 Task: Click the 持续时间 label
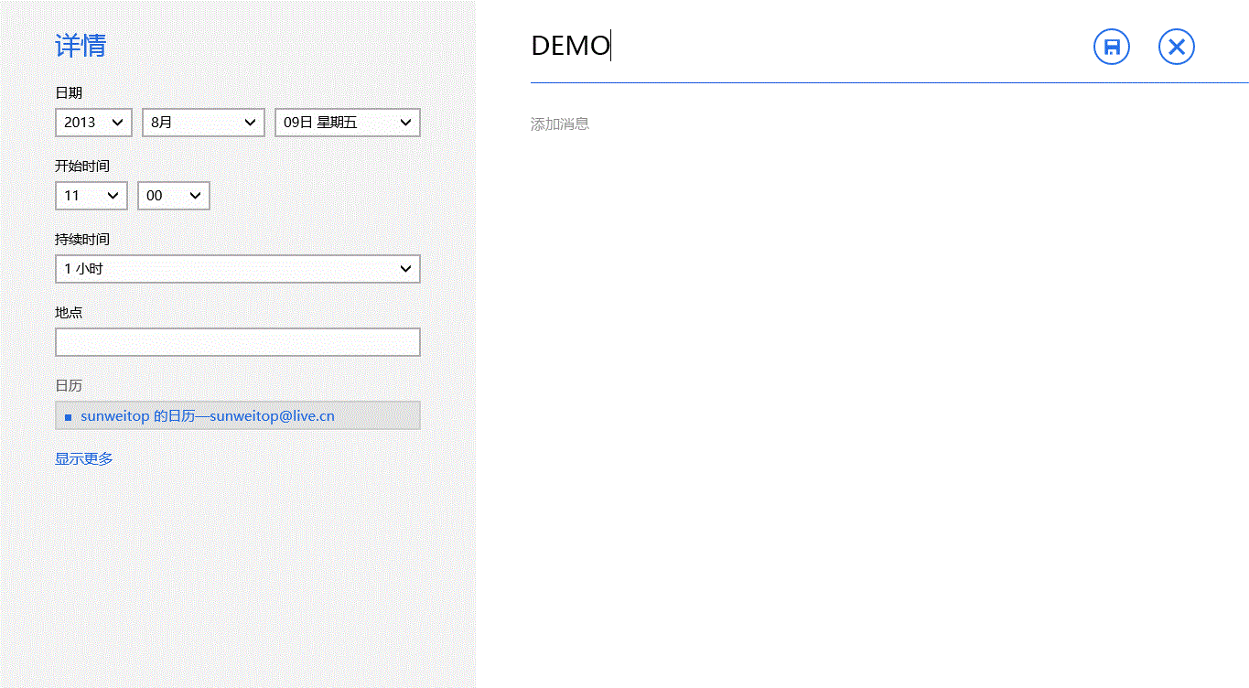(82, 240)
